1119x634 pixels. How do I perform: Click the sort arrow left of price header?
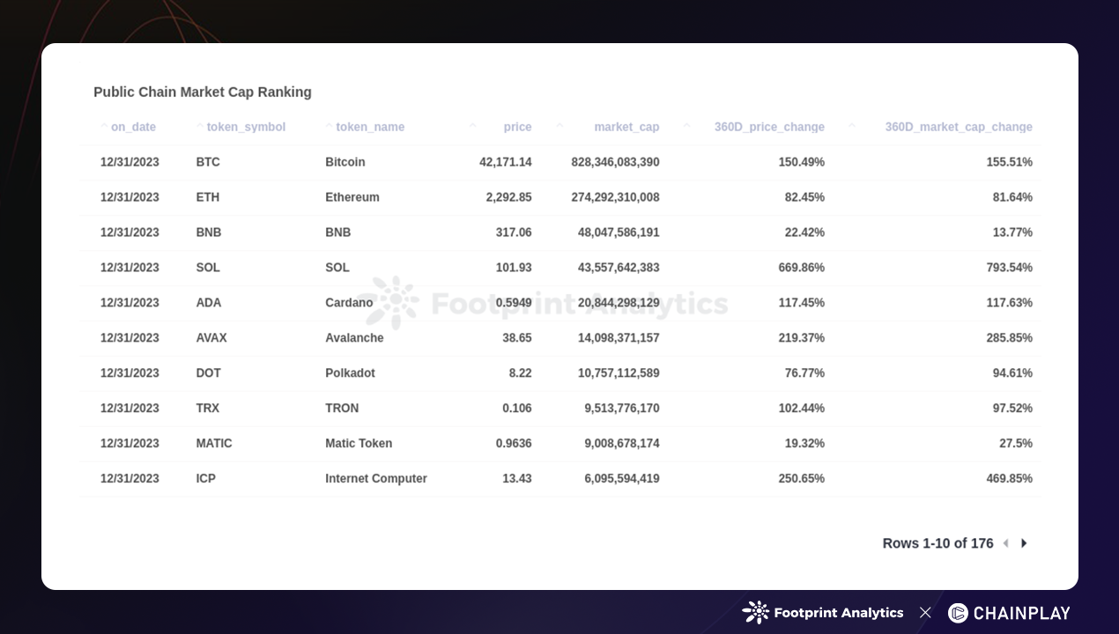473,127
